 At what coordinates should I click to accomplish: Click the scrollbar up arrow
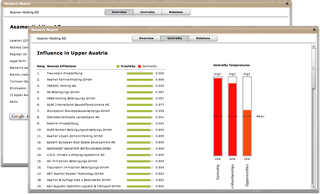pyautogui.click(x=314, y=46)
